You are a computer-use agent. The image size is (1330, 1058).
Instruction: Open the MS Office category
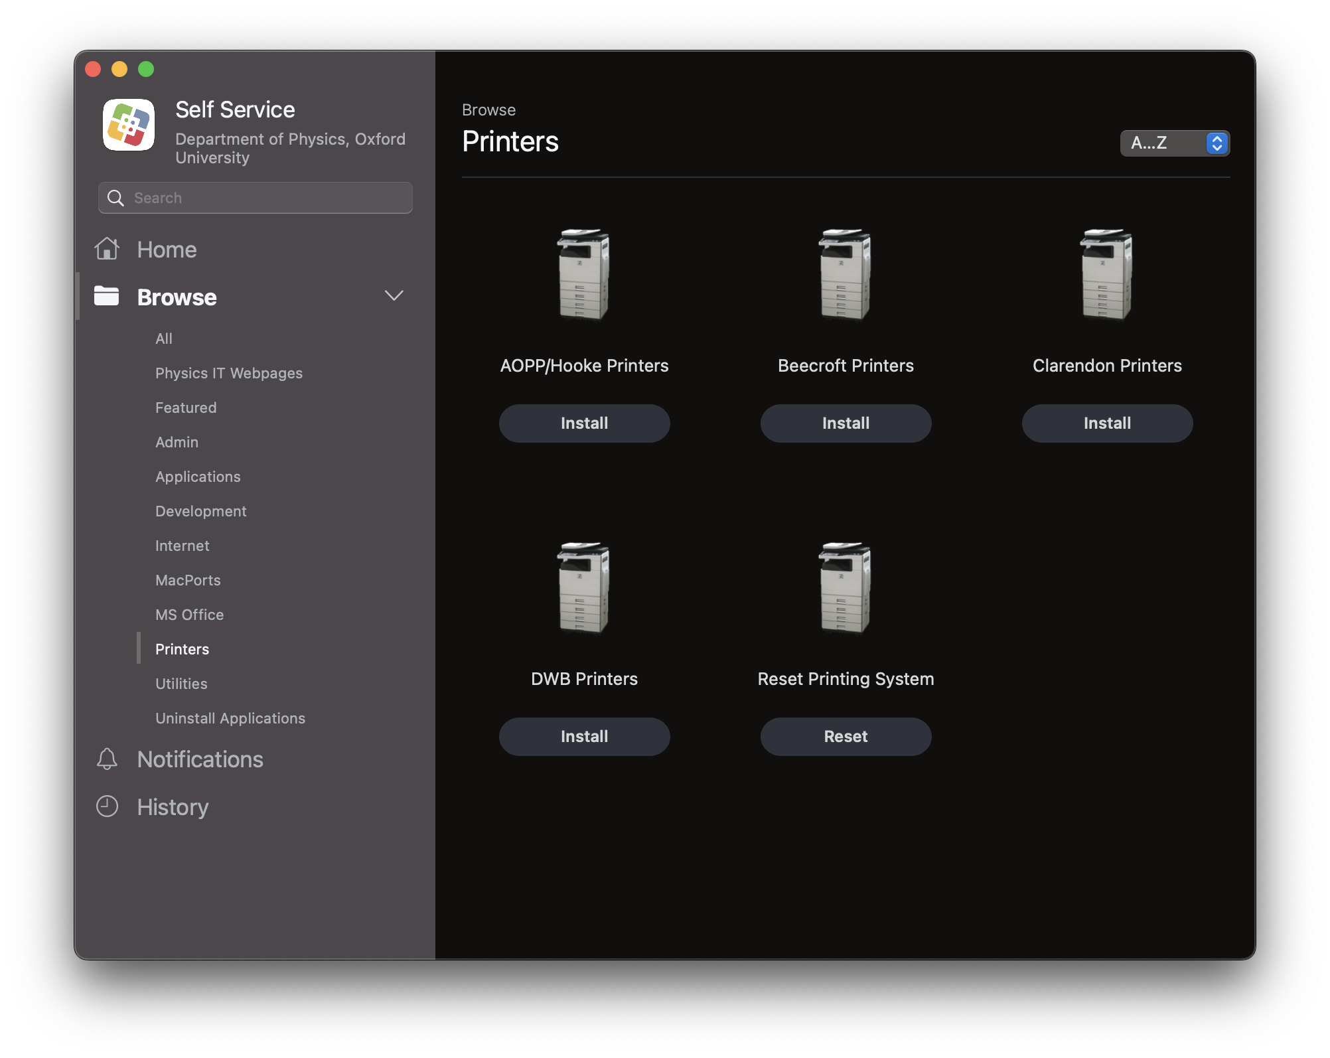(189, 615)
